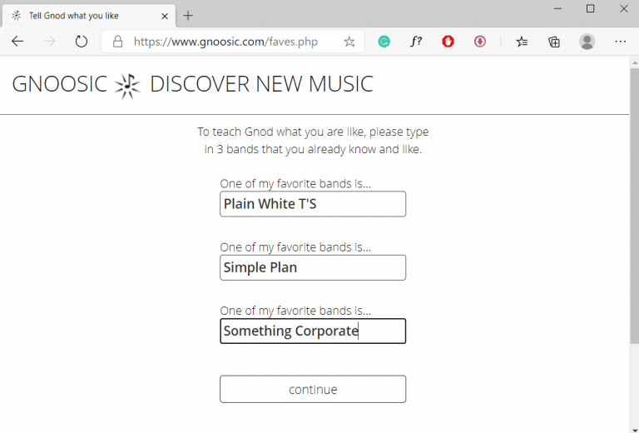View site security lock information
The height and width of the screenshot is (433, 639).
point(118,41)
